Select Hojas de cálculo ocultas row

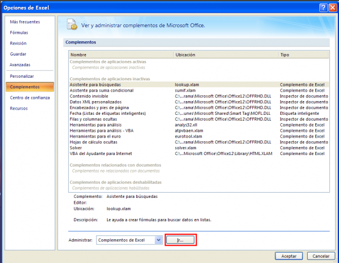coord(199,142)
